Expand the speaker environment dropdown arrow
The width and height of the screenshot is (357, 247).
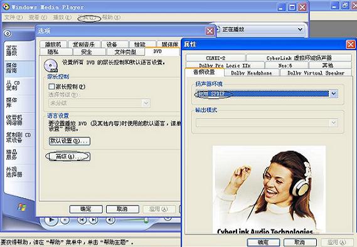pos(334,93)
